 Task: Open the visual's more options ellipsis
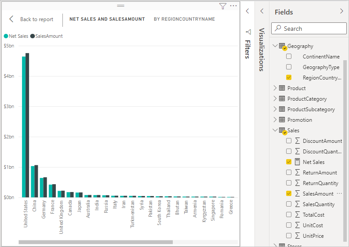coord(233,6)
